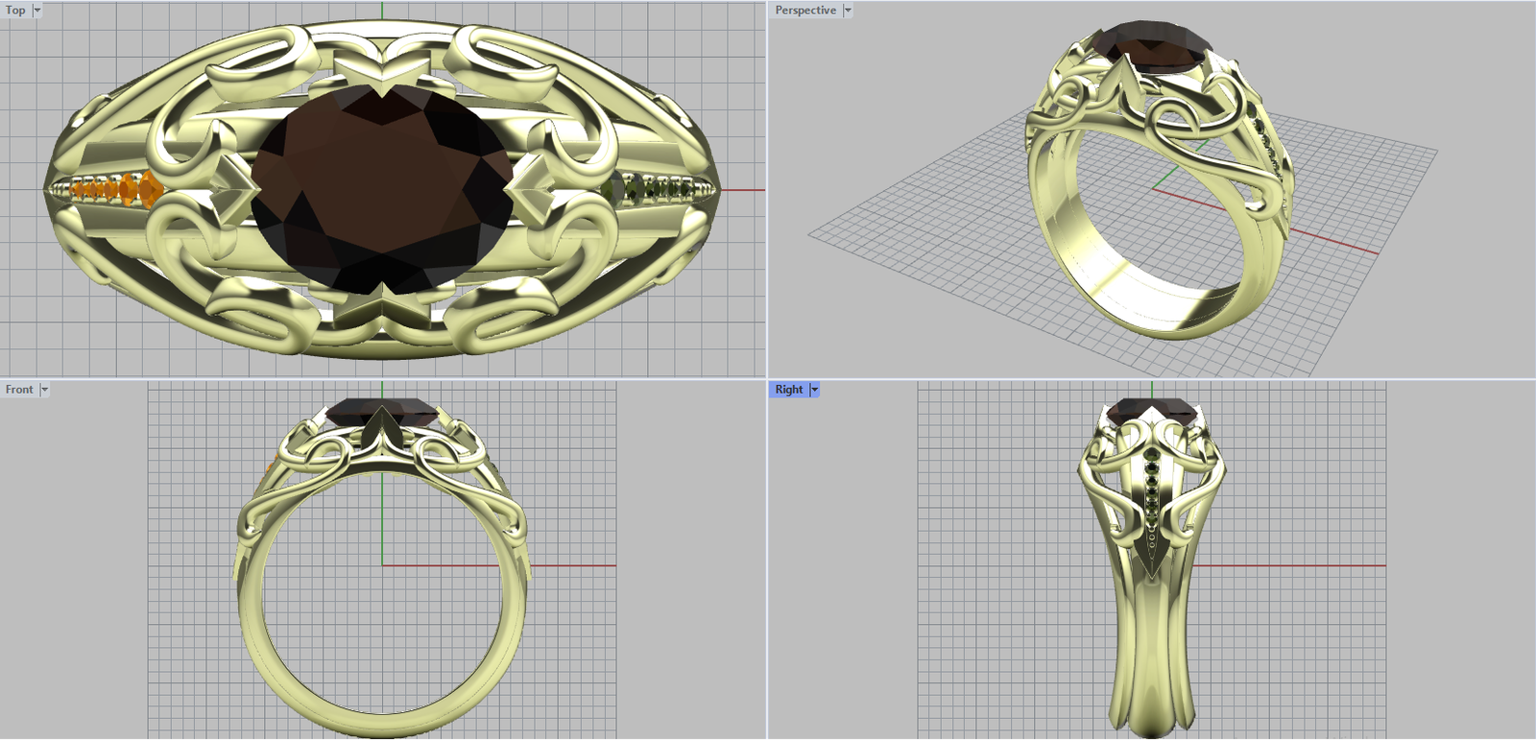
Task: Open the Top viewport dropdown arrow menu
Action: pyautogui.click(x=37, y=11)
